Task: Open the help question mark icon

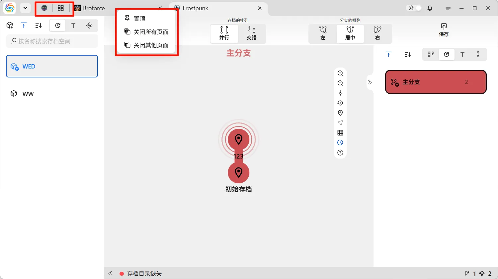Action: pos(340,153)
